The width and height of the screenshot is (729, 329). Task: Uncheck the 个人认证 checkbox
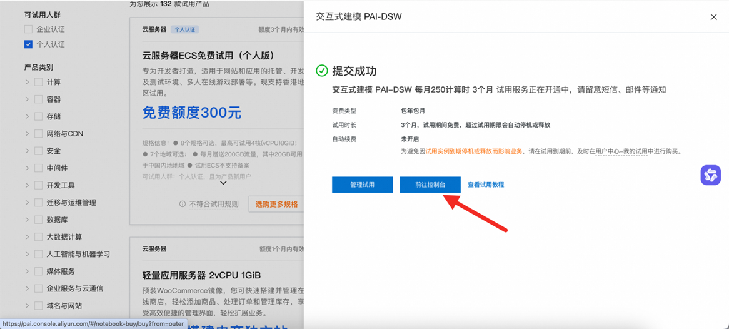click(28, 44)
